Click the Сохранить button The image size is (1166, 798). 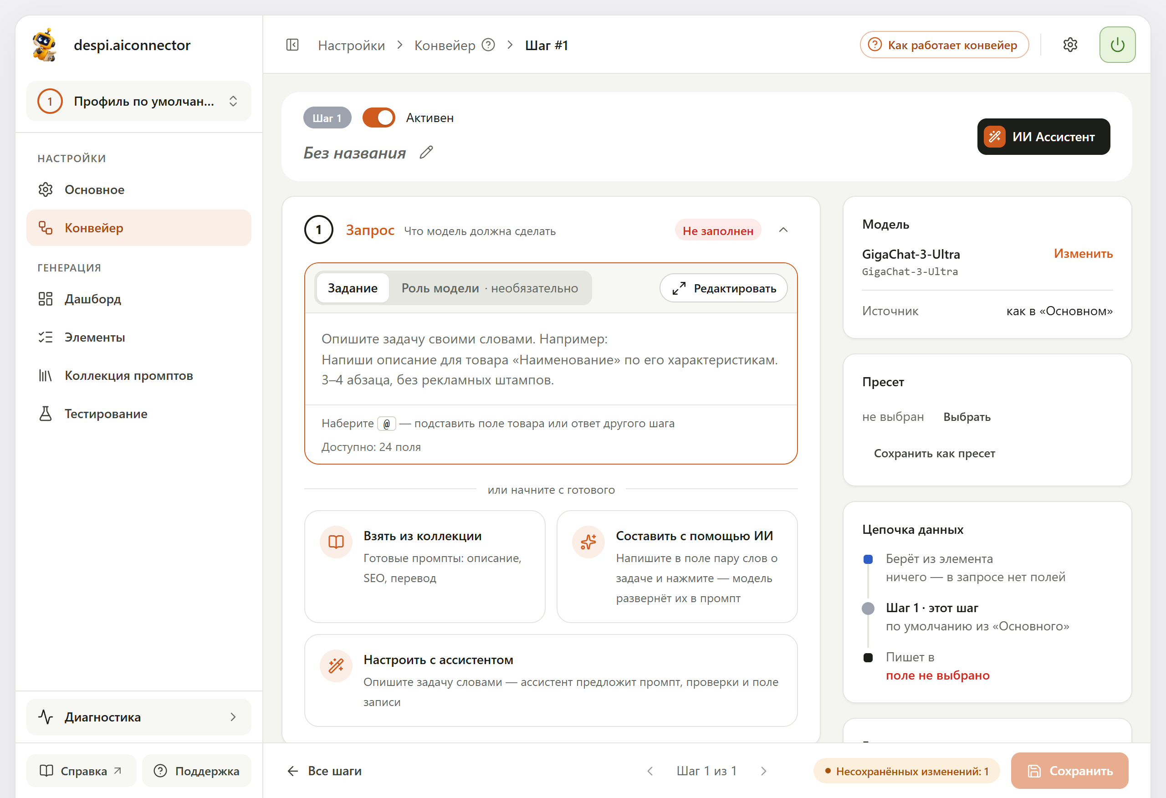pyautogui.click(x=1069, y=770)
